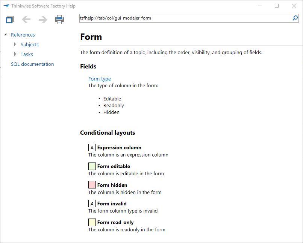
Task: Open the SQL documentation entry
Action: pyautogui.click(x=32, y=64)
